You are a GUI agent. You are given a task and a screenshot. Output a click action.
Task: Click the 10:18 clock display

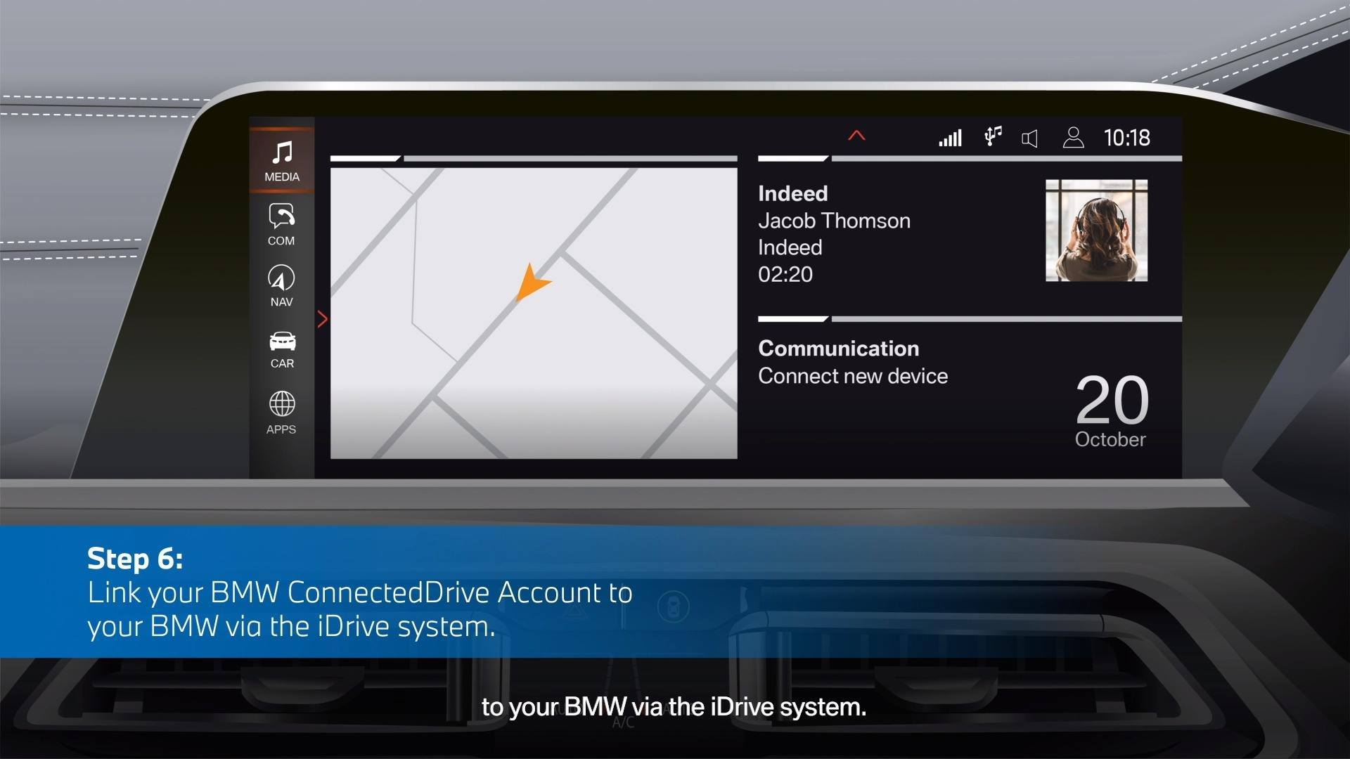click(x=1126, y=138)
